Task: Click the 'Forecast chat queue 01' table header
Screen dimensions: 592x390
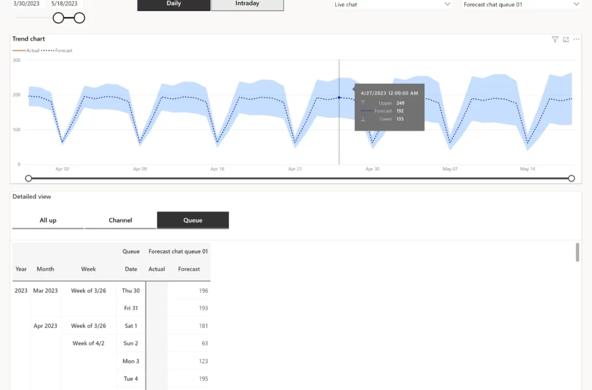Action: point(178,251)
